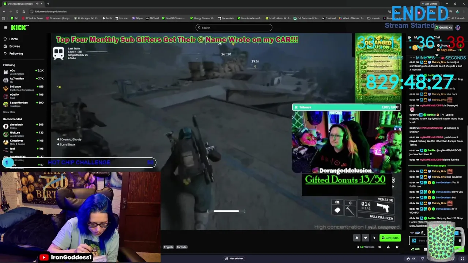The width and height of the screenshot is (468, 263).
Task: Click the browser back arrow
Action: tap(4, 11)
